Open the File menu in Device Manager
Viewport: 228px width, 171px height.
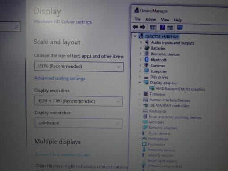137,19
